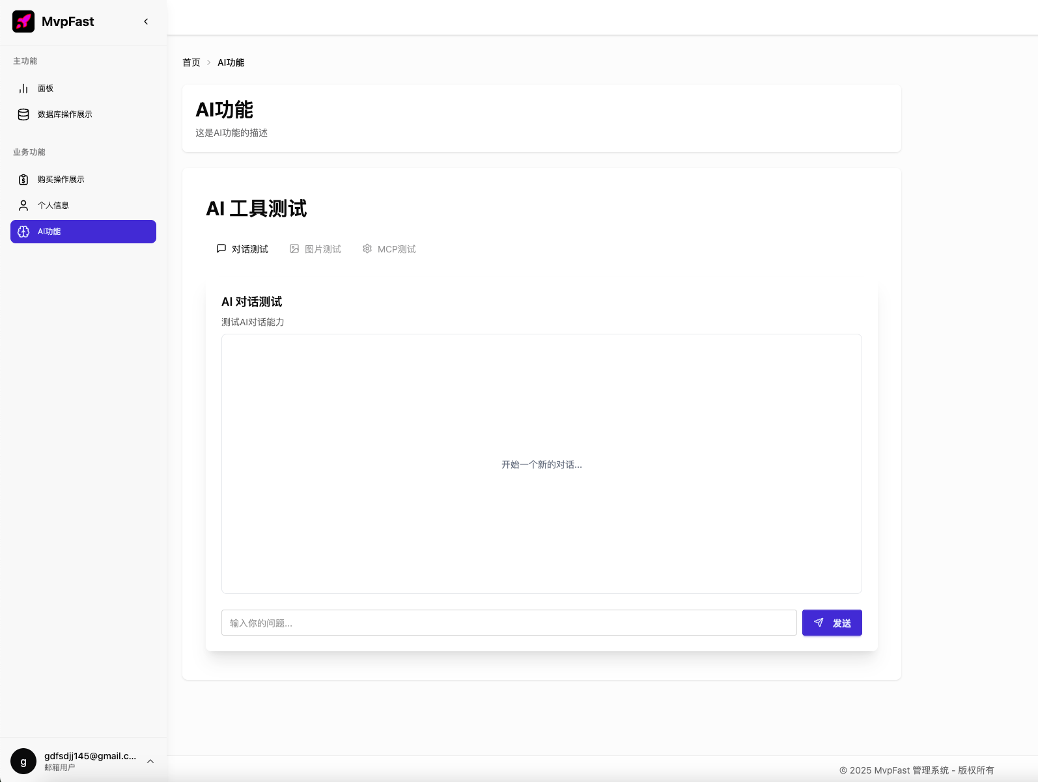Open 数据库操作展示 in the sidebar
Screen dimensions: 1038x782
(65, 115)
